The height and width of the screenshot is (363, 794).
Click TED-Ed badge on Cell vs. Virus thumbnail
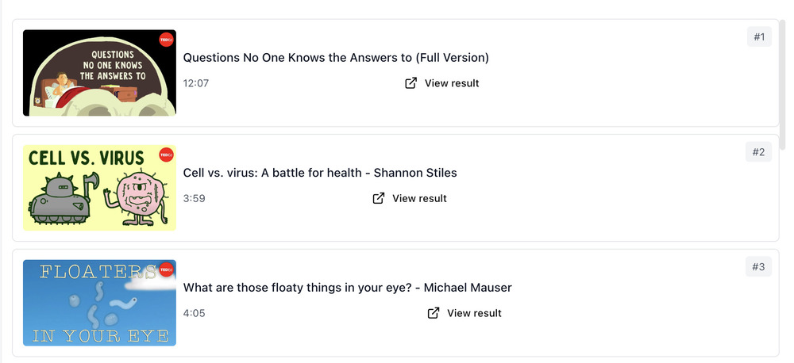(166, 155)
